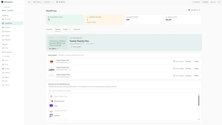The image size is (222, 125).
Task: Click Twenty Twenty-Three installed theme thumbnail
Action: [x=51, y=76]
